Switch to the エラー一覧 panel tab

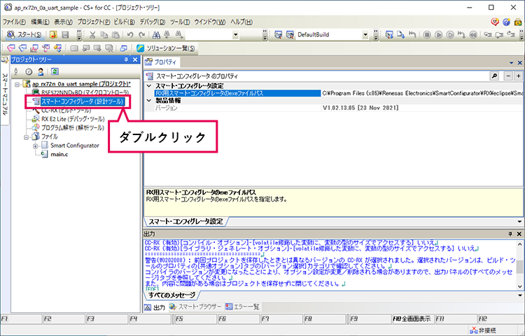coord(243,307)
